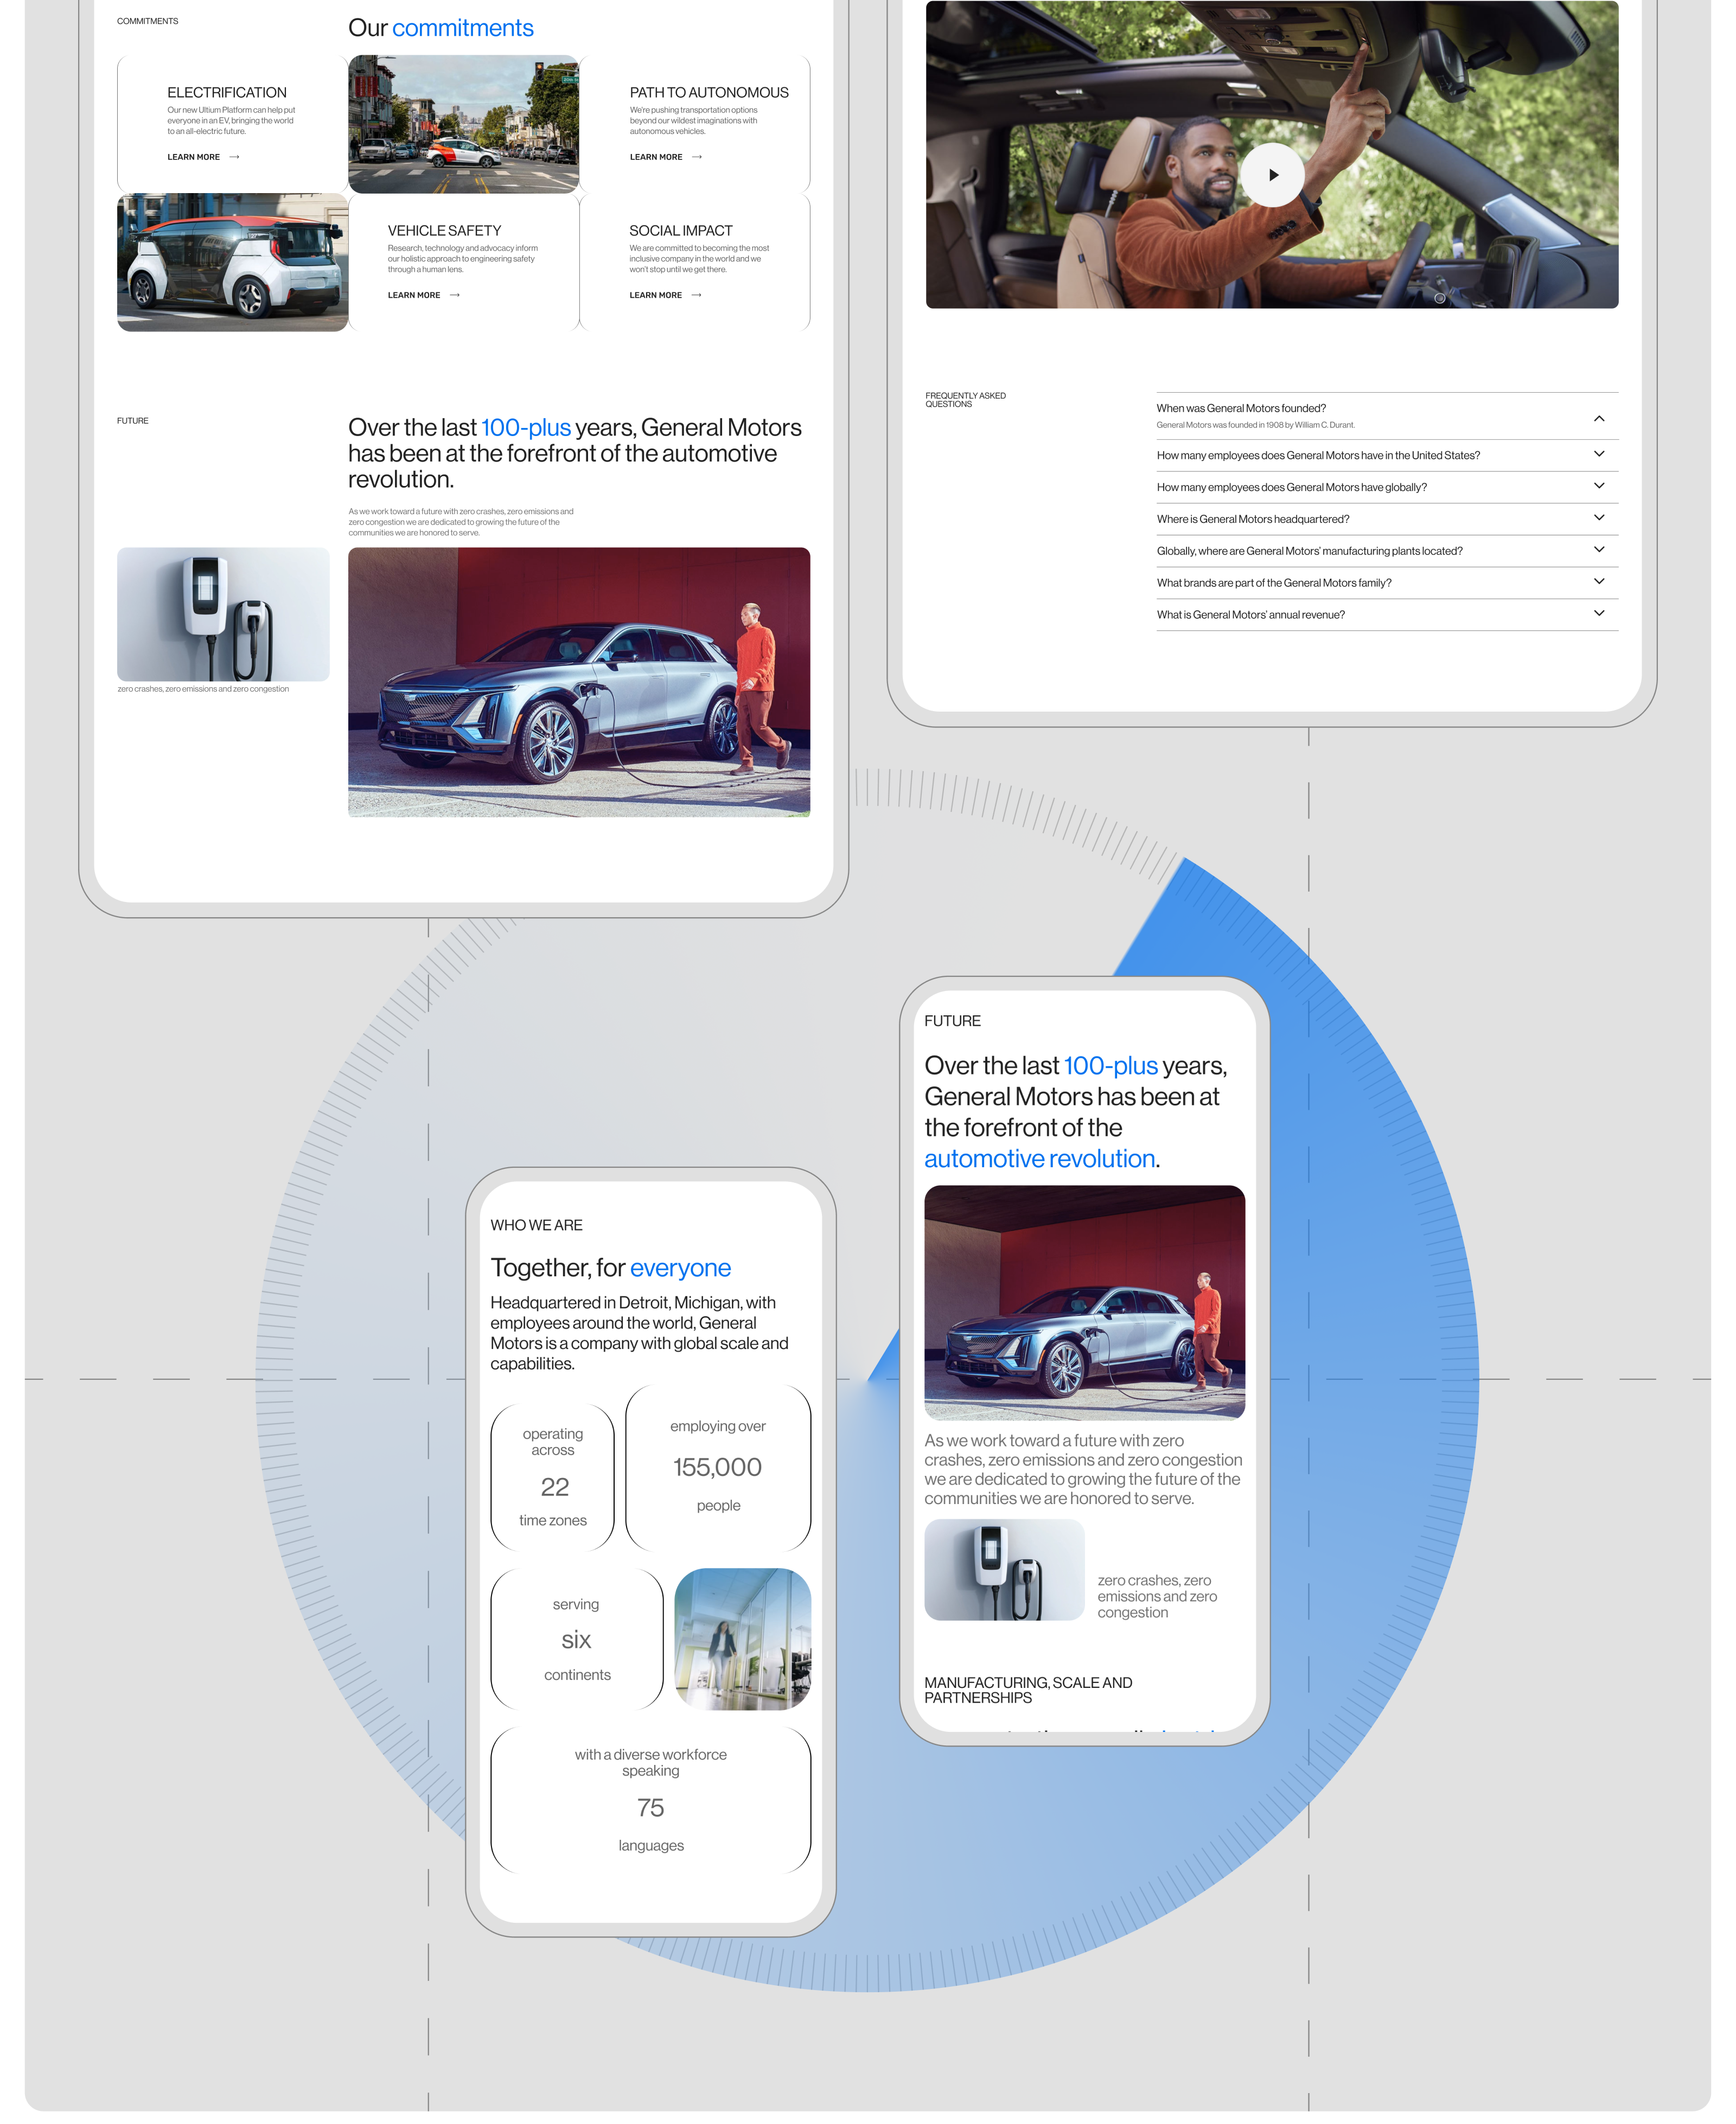
Task: Click the arrow icon beside Social Impact's Learn More
Action: pos(697,295)
